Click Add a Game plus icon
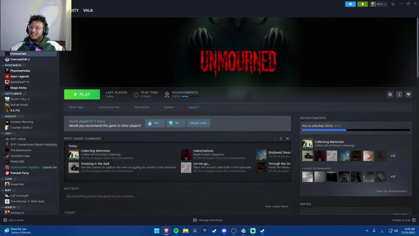Viewport: 419px width, 236px height. pyautogui.click(x=5, y=220)
